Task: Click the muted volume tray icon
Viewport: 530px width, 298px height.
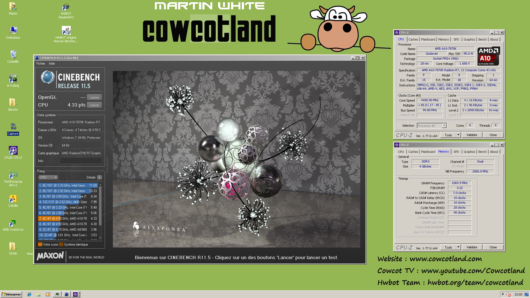Action: point(509,294)
